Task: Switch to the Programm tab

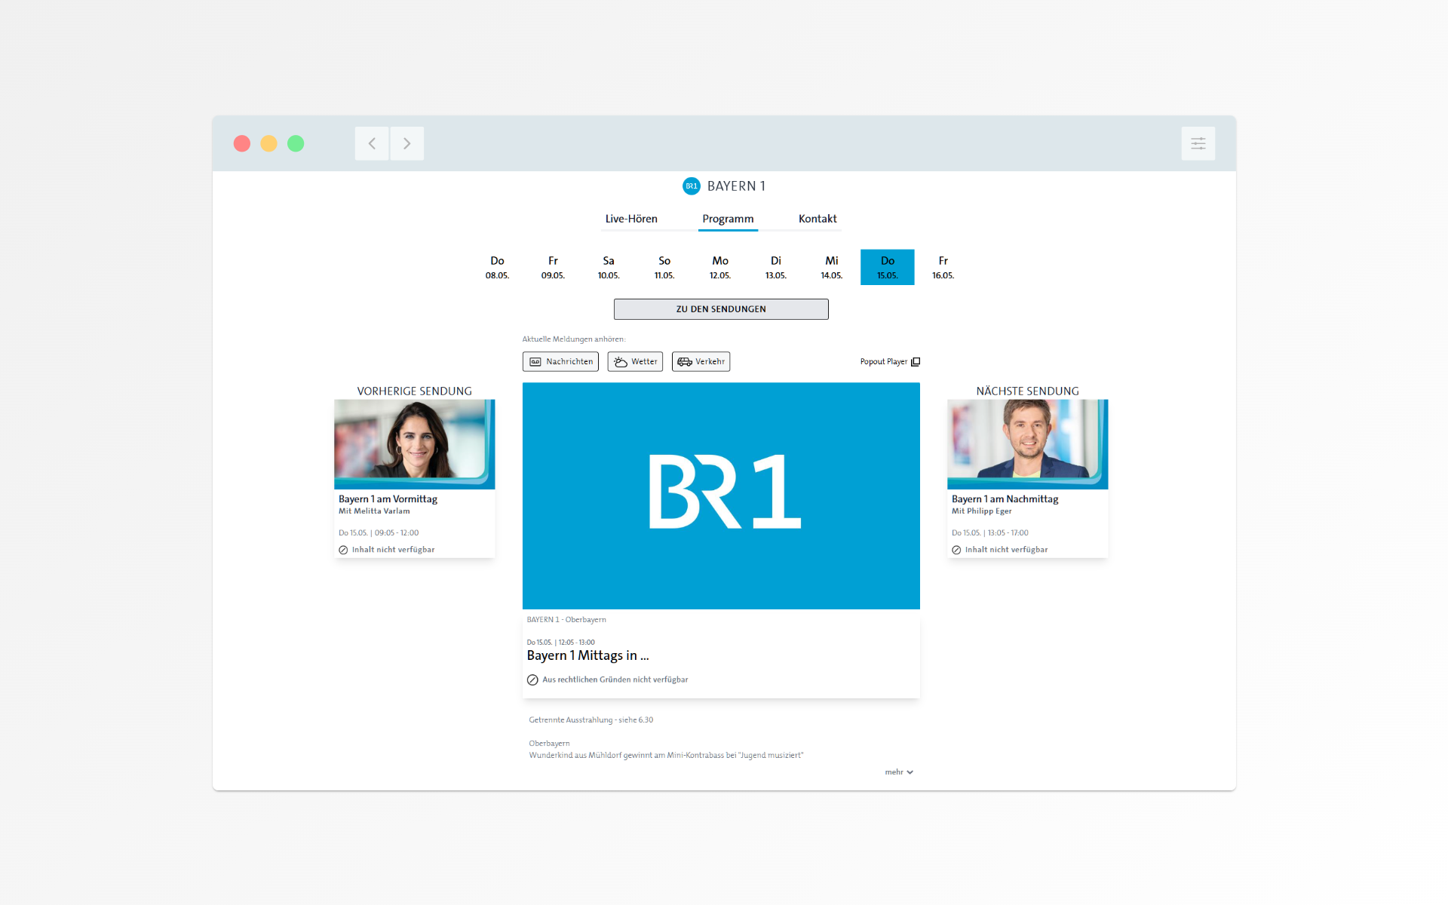Action: tap(728, 219)
